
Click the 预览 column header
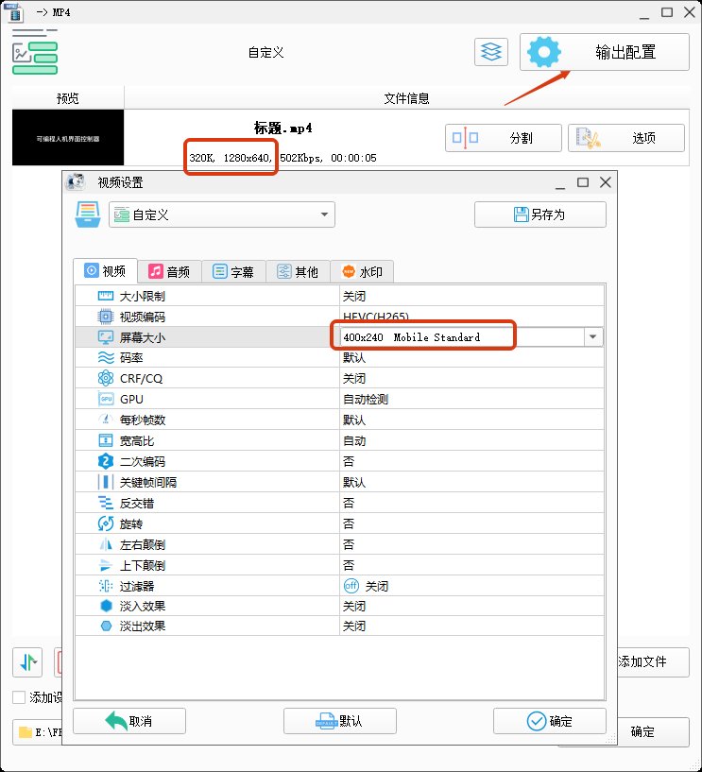click(x=68, y=98)
